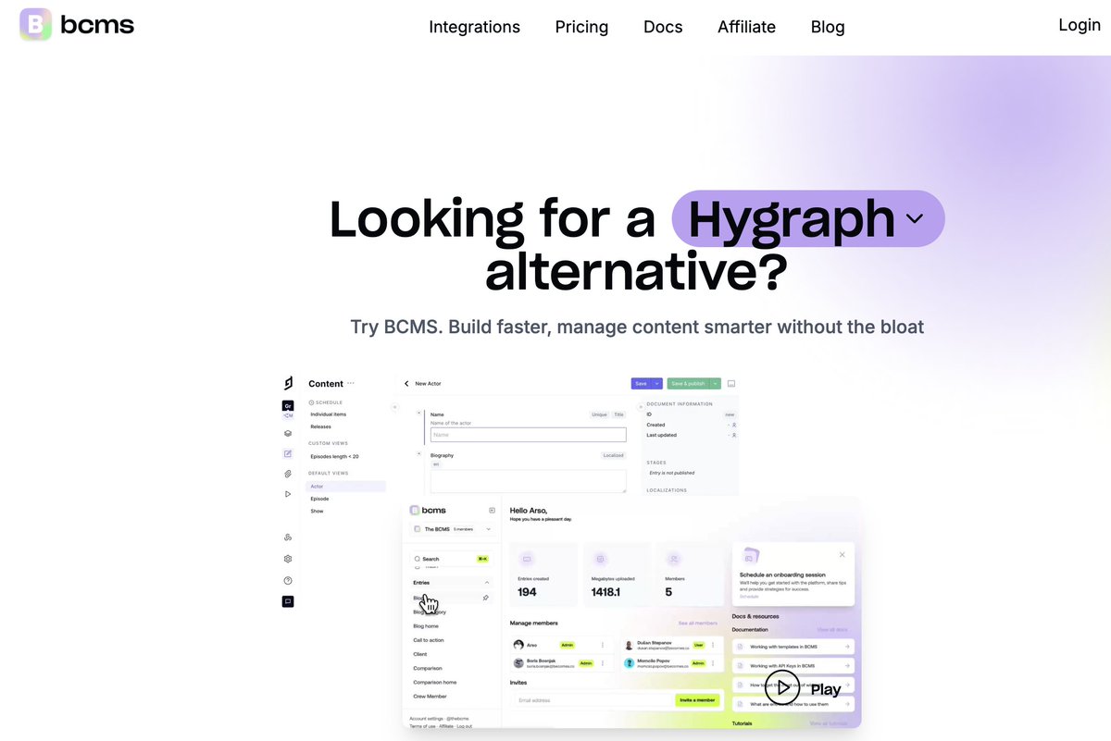This screenshot has height=741, width=1111.
Task: Open the Call to action entry
Action: pos(429,640)
